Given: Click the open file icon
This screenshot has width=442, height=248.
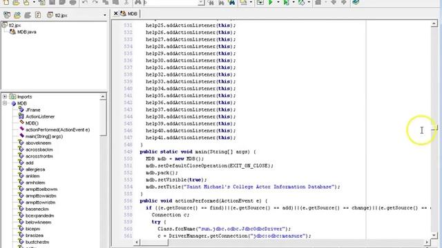Looking at the screenshot, I should point(16,3).
